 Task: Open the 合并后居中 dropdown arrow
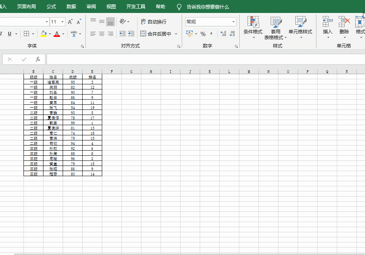[176, 34]
